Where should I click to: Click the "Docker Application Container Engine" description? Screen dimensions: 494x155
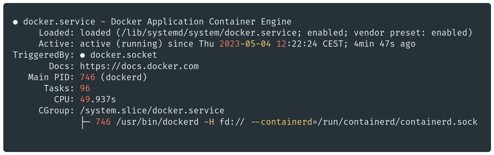(201, 22)
